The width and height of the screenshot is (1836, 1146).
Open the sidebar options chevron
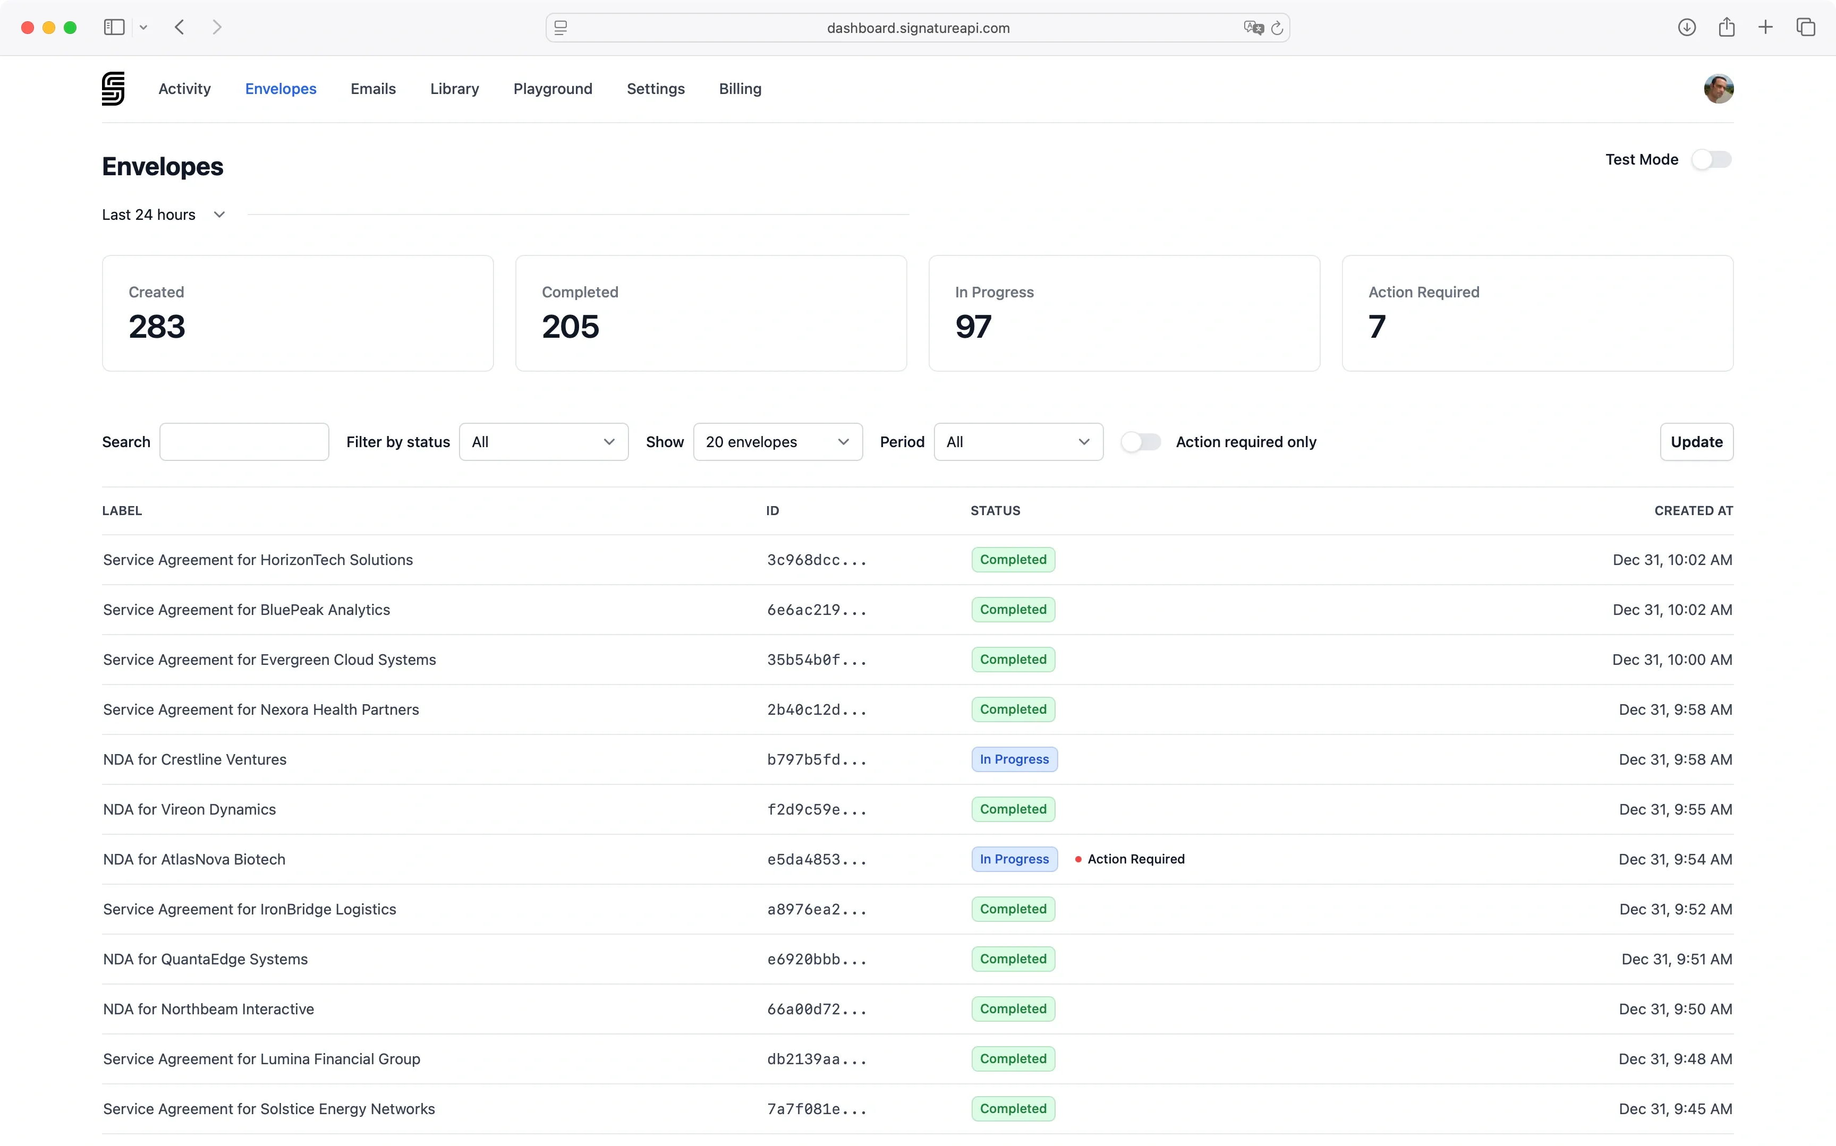tap(143, 28)
